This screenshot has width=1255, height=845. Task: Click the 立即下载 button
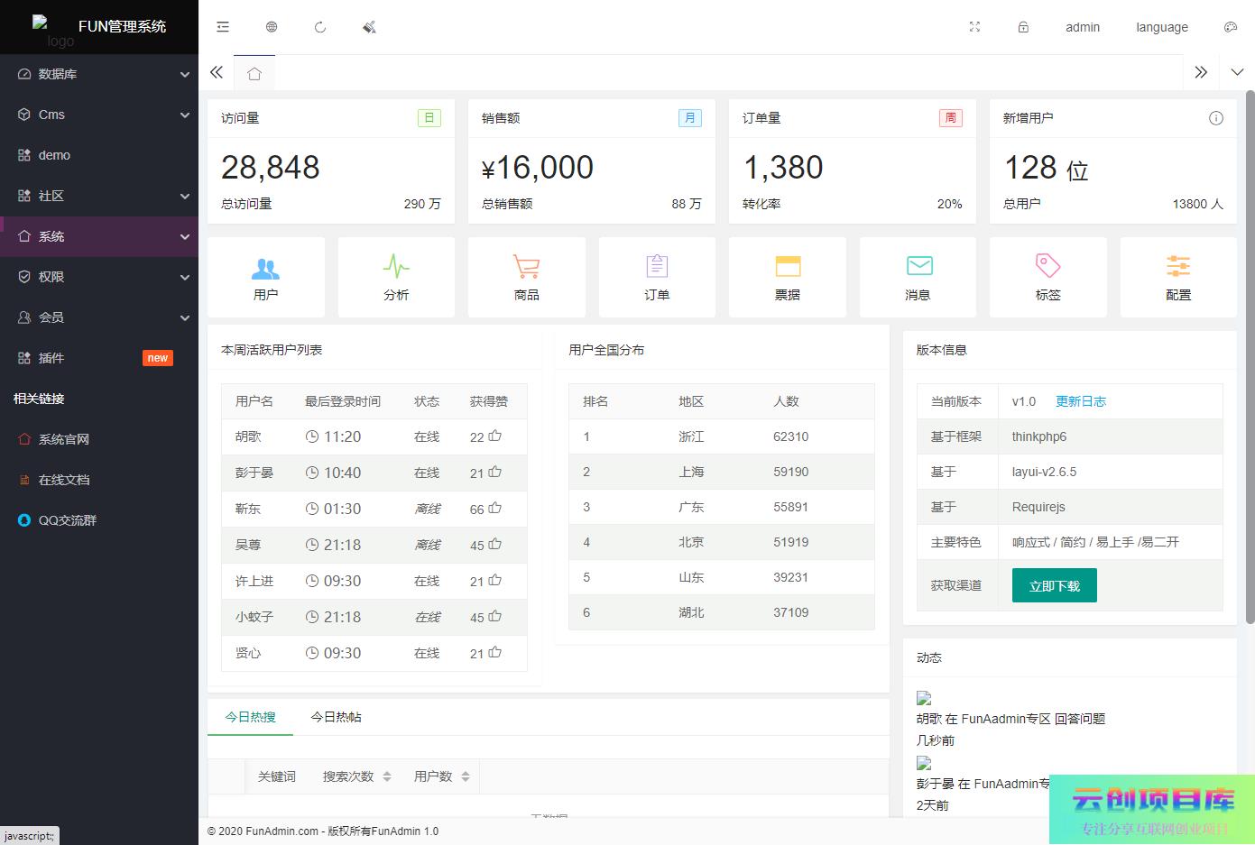click(x=1054, y=586)
